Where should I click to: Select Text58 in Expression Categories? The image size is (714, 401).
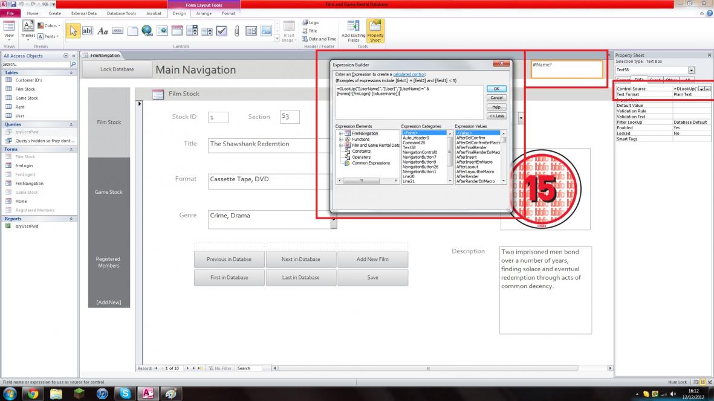[409, 147]
